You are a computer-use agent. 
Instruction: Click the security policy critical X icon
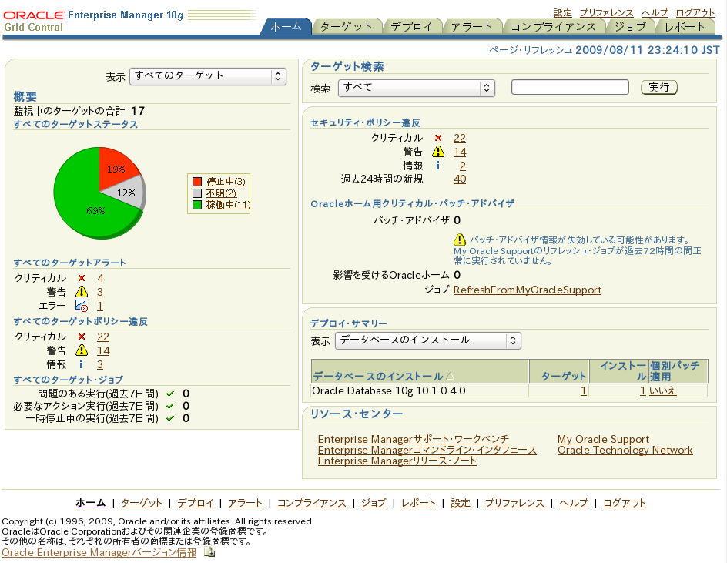tap(438, 138)
